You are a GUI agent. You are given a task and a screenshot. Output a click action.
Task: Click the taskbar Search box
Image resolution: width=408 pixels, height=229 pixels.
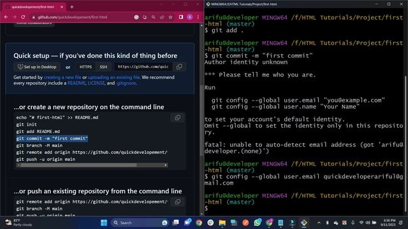pyautogui.click(x=140, y=223)
